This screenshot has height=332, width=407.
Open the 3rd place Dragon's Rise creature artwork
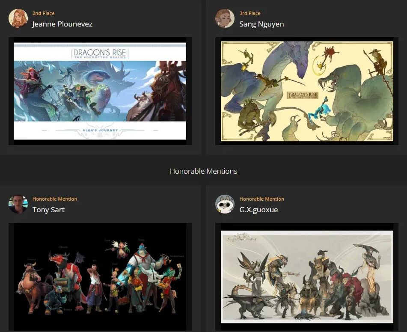pos(307,91)
